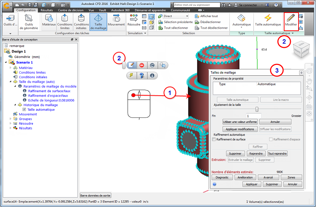The height and width of the screenshot is (207, 316).
Task: Click the new file icon in quick access toolbar
Action: (x=17, y=5)
